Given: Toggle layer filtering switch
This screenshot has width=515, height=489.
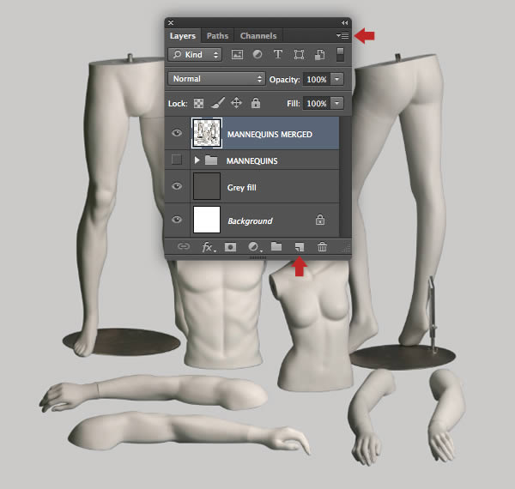Looking at the screenshot, I should pyautogui.click(x=340, y=55).
